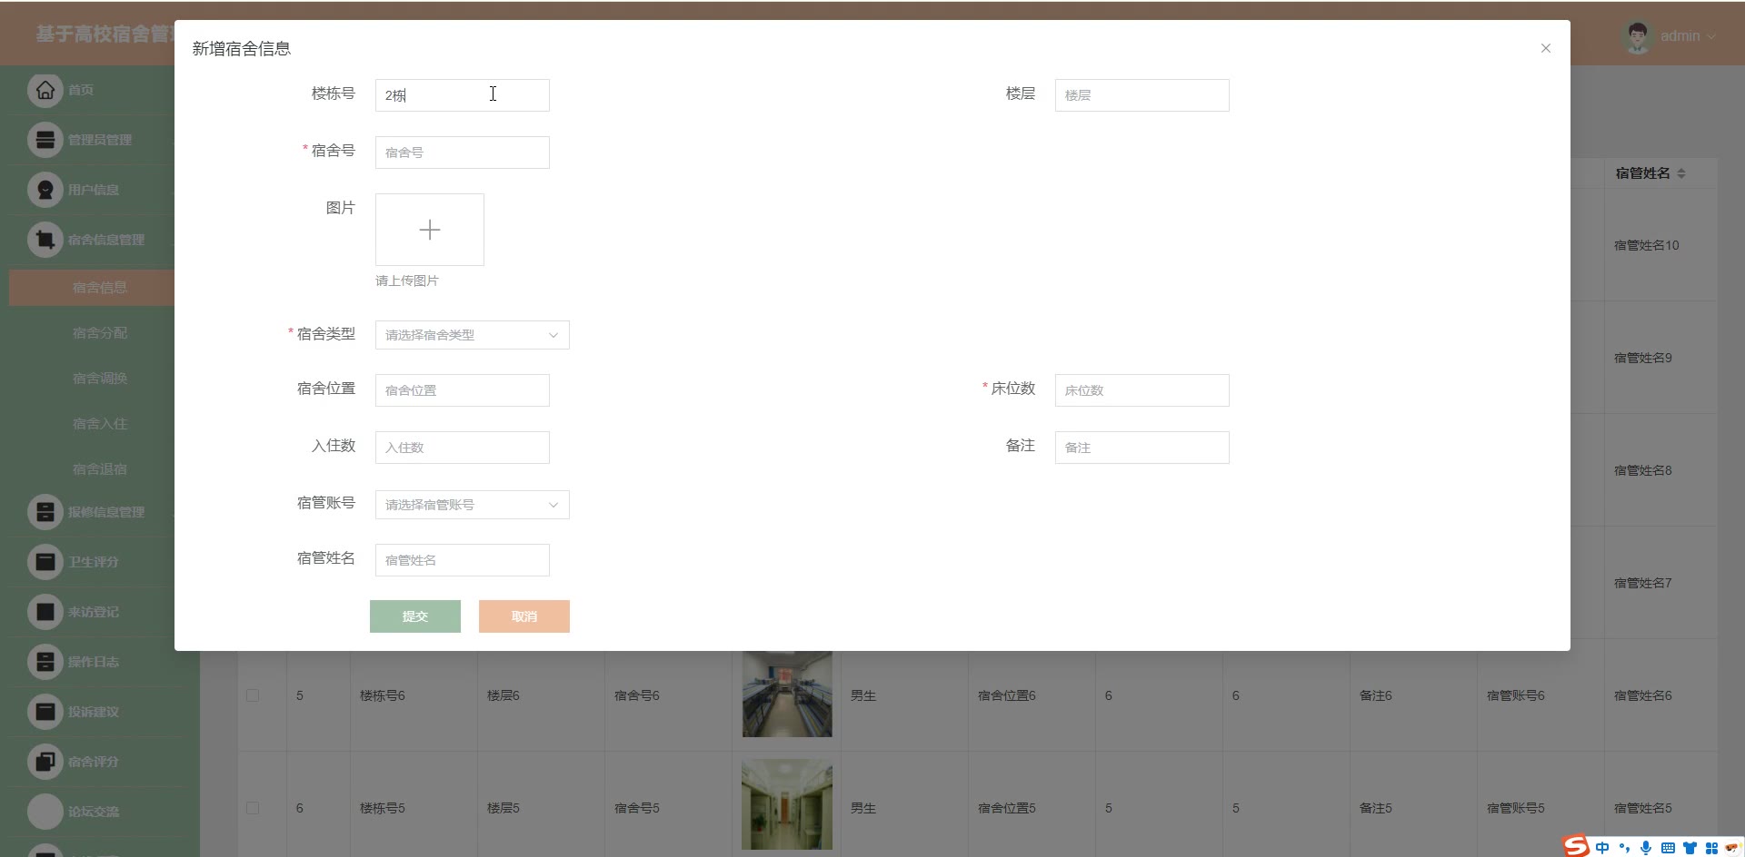This screenshot has width=1745, height=857.
Task: Click the 楼栋号 input field
Action: 463,95
